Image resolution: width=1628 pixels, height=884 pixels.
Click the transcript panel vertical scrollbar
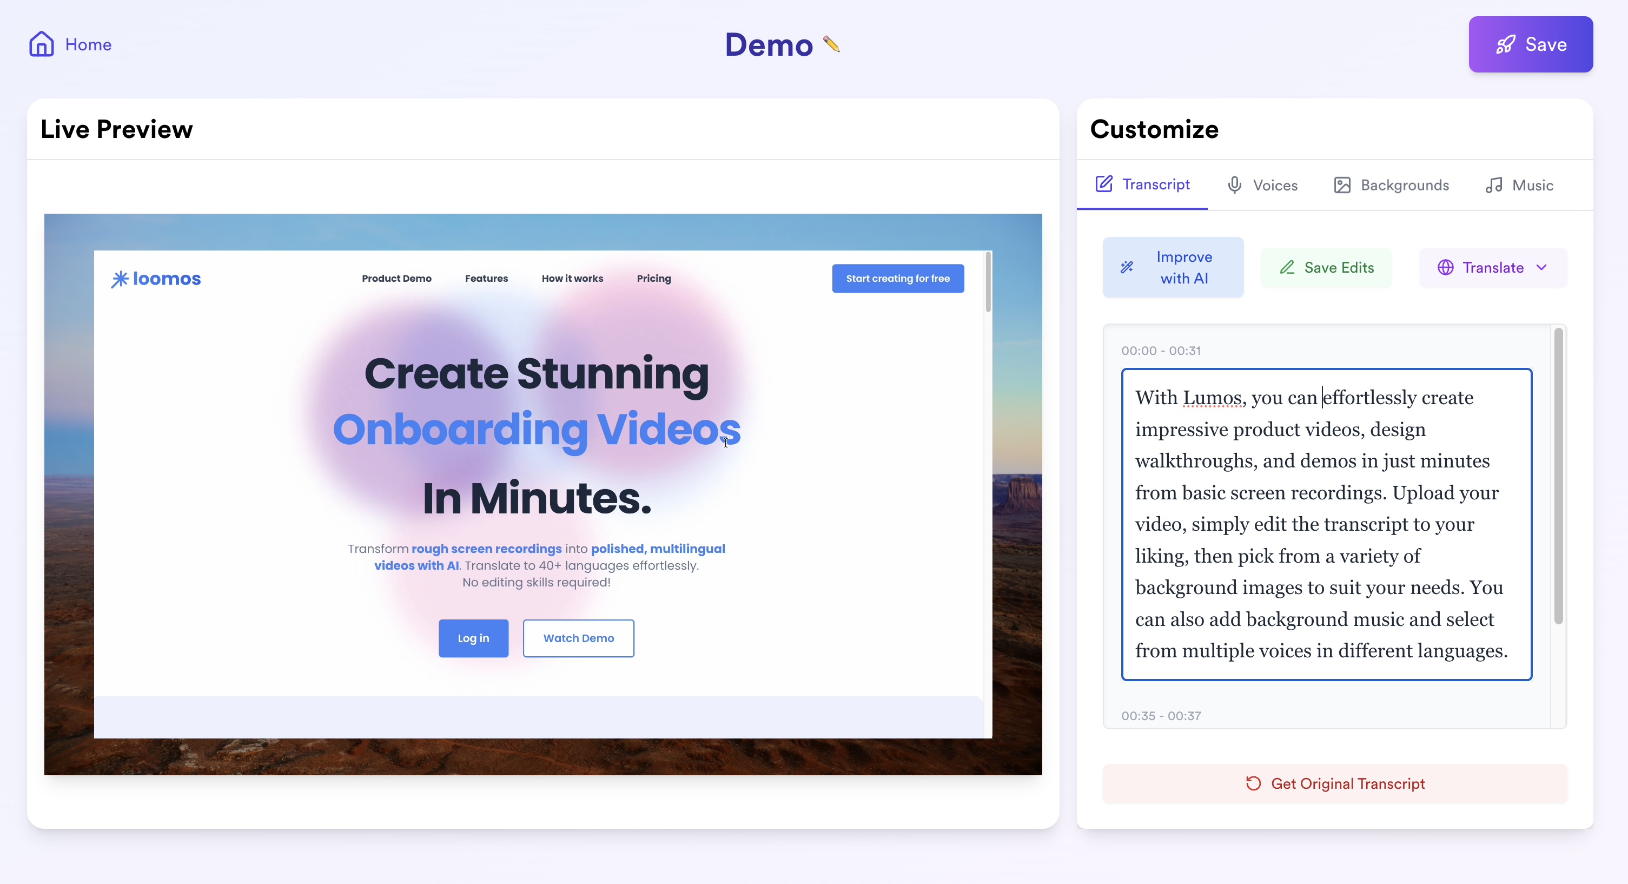(1558, 474)
